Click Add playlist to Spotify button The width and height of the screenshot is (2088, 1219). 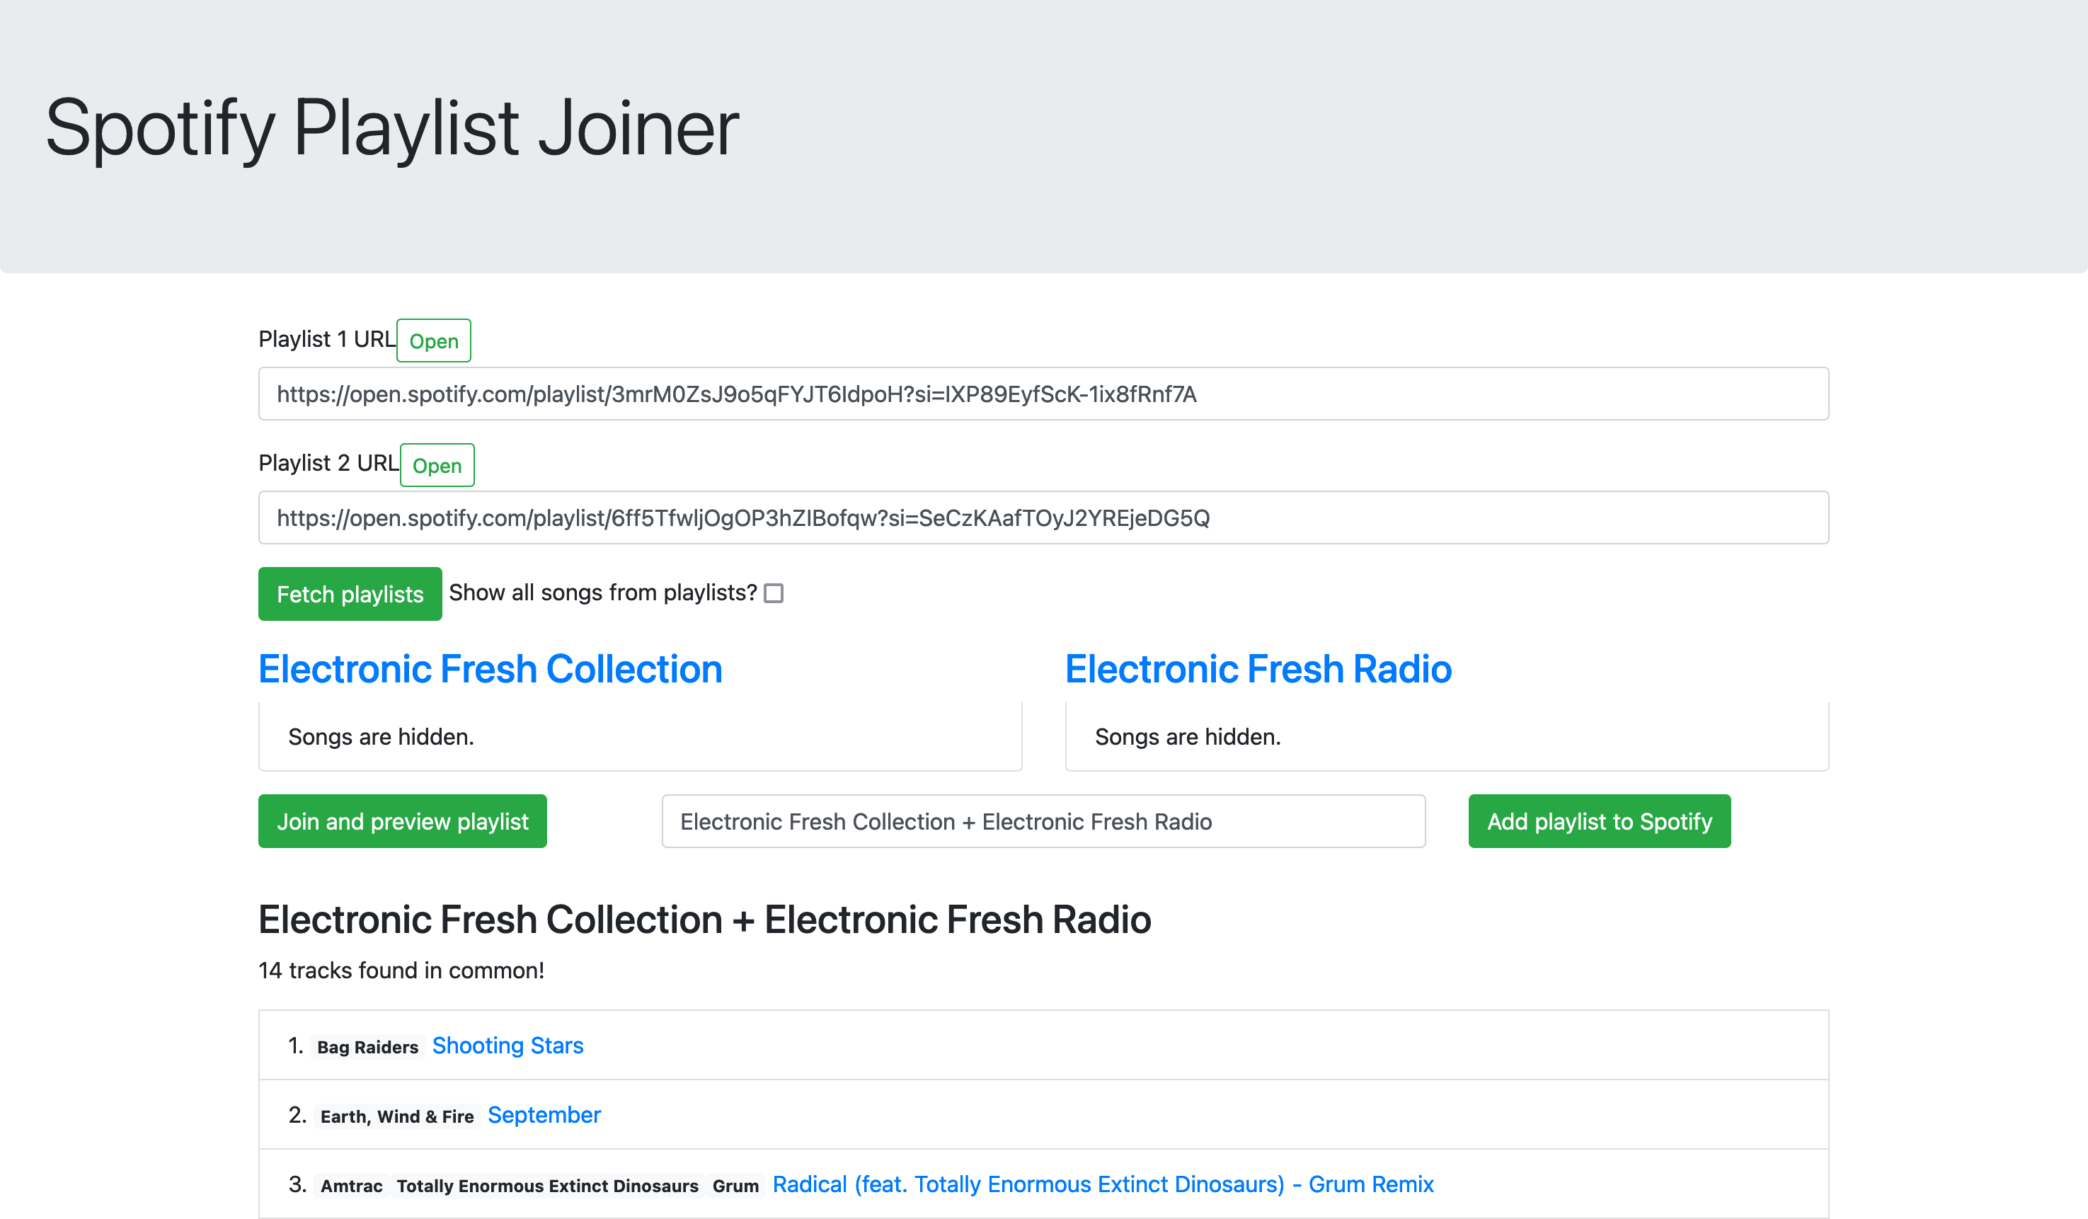1598,821
